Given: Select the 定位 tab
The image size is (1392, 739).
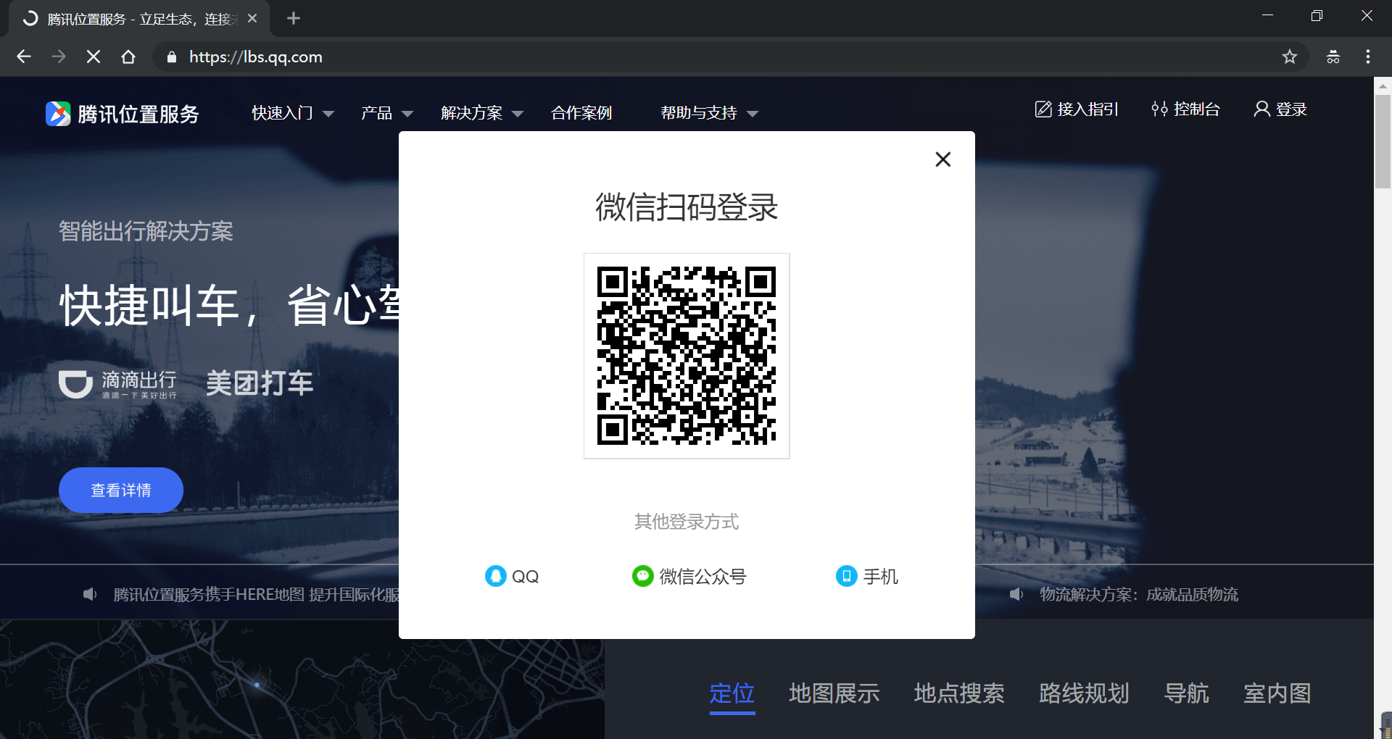Looking at the screenshot, I should pos(732,693).
